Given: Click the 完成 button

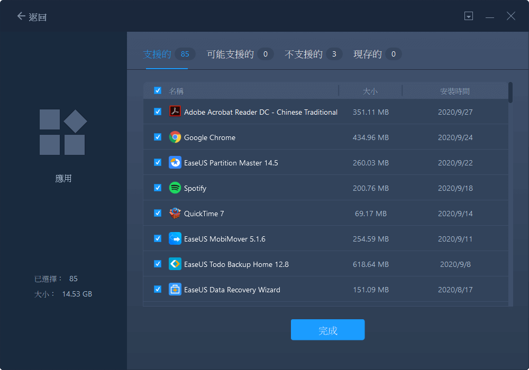Looking at the screenshot, I should 327,329.
